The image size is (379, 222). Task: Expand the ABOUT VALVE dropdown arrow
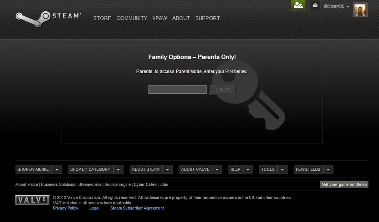(x=217, y=170)
